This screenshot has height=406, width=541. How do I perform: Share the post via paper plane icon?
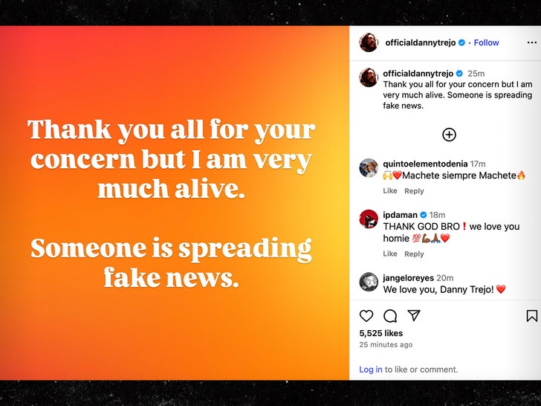pyautogui.click(x=414, y=315)
